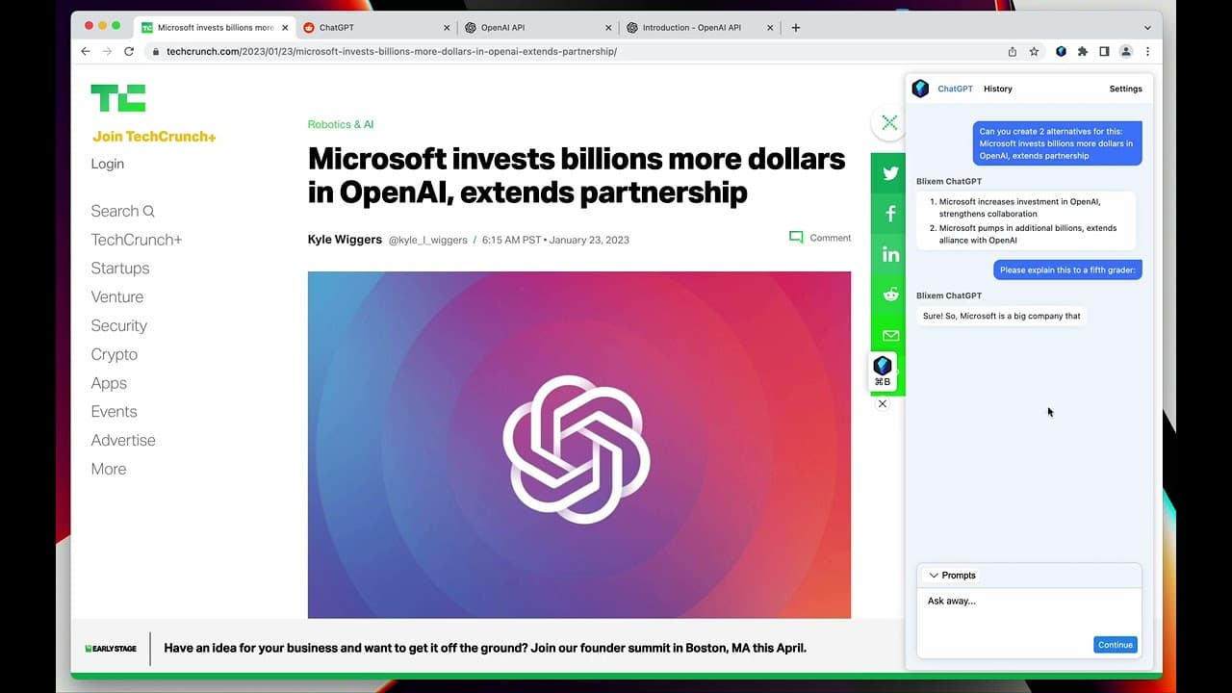
Task: Share article by email
Action: [890, 335]
